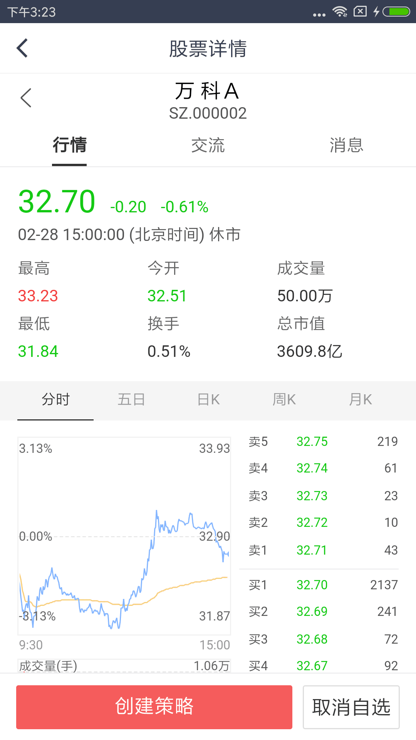Switch chart to 日K
The image size is (416, 740).
[208, 400]
